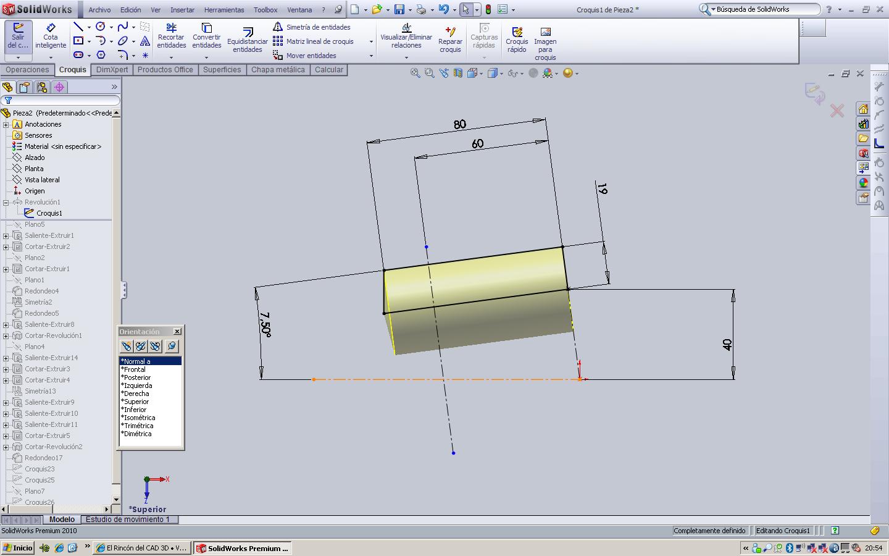Click the Print icon
The height and width of the screenshot is (556, 889).
(421, 9)
